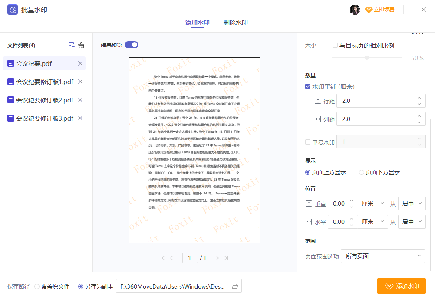
Task: Click the add file icon in file list
Action: 72,45
